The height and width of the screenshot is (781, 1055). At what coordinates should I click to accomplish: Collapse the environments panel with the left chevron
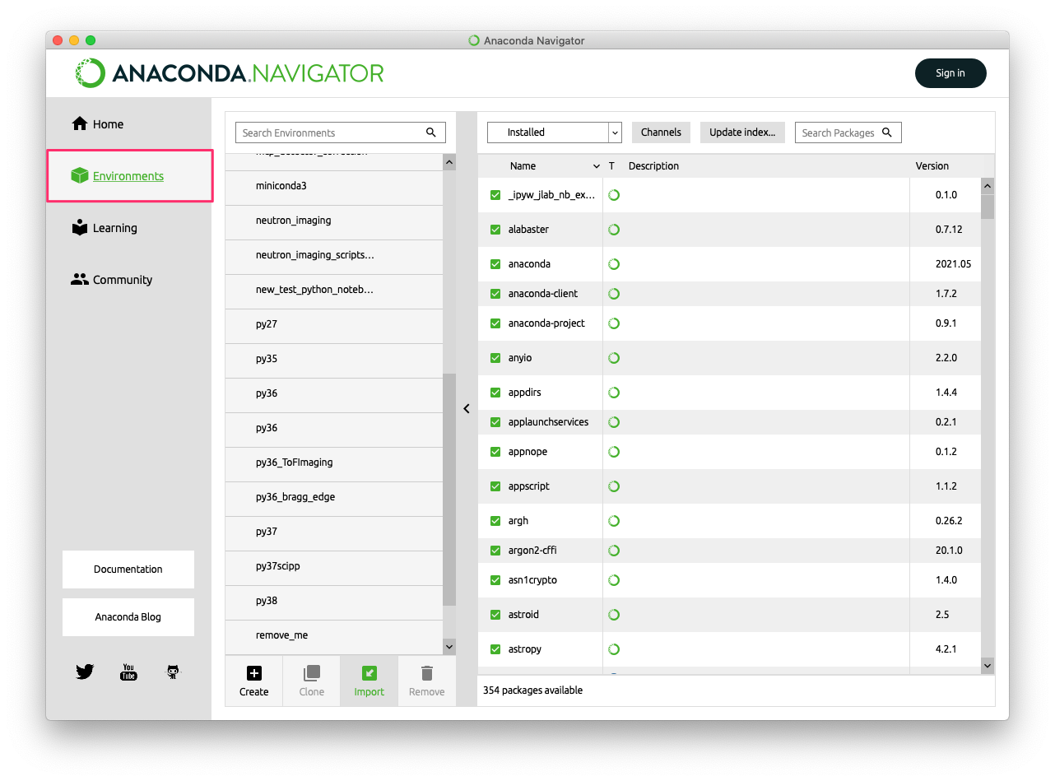point(466,409)
